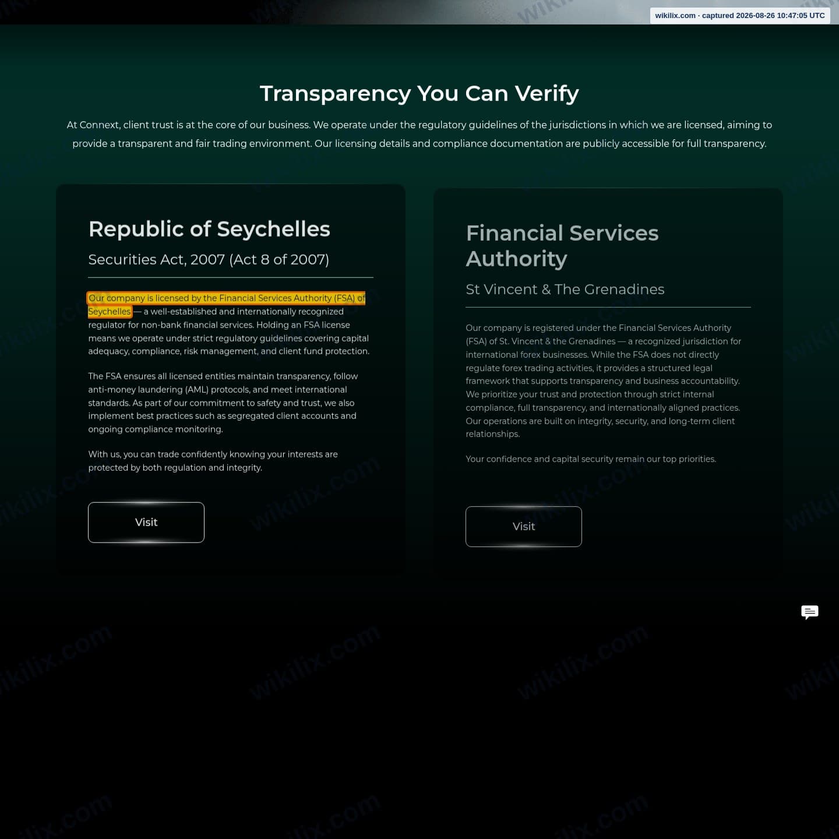Viewport: 839px width, 839px height.
Task: Select highlighted 'Our company is licensed by' sentence
Action: click(x=227, y=305)
